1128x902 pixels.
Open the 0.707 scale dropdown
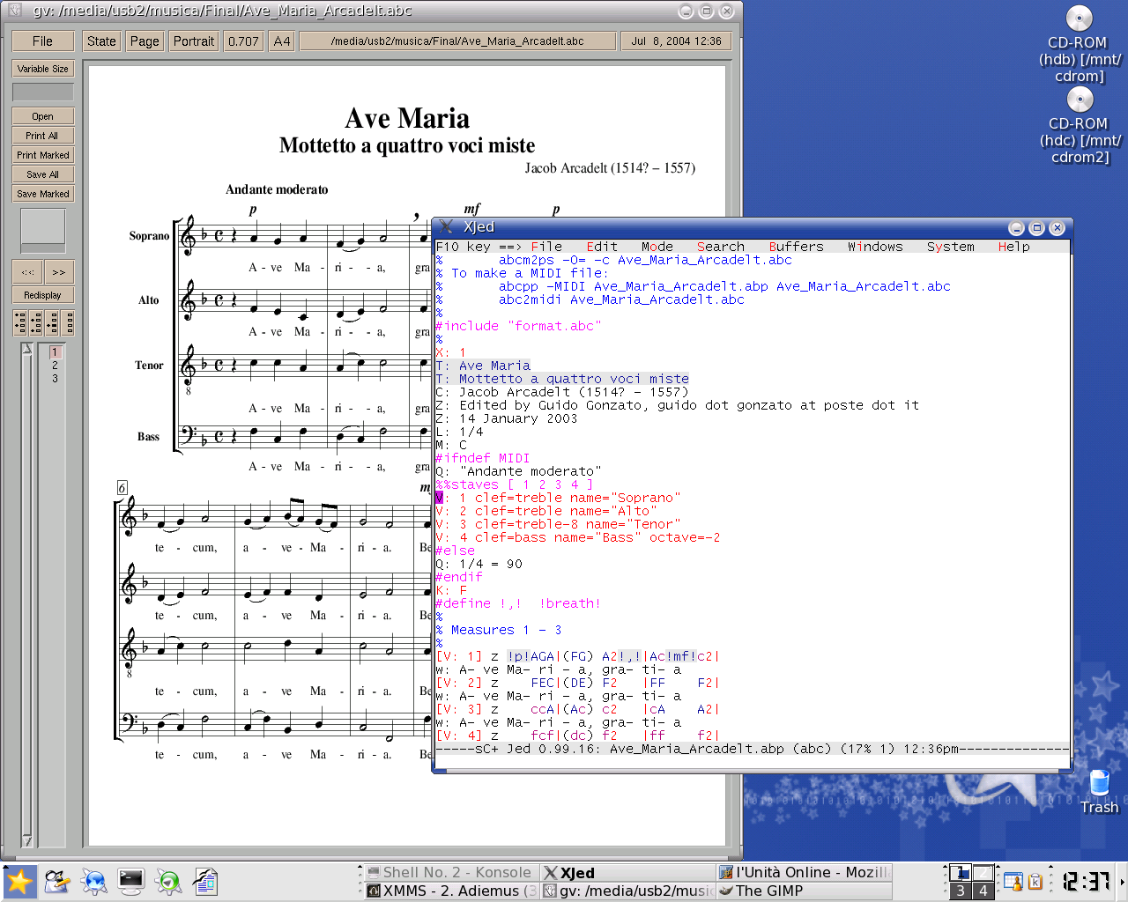[243, 41]
